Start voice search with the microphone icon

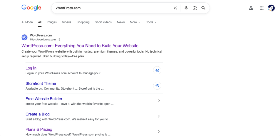coord(186,8)
